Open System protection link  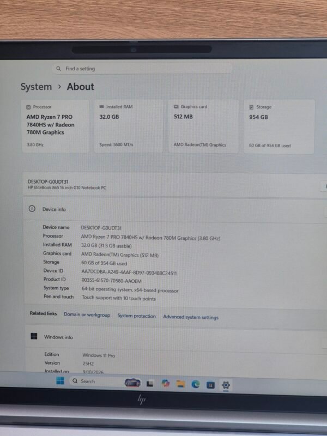pos(137,316)
